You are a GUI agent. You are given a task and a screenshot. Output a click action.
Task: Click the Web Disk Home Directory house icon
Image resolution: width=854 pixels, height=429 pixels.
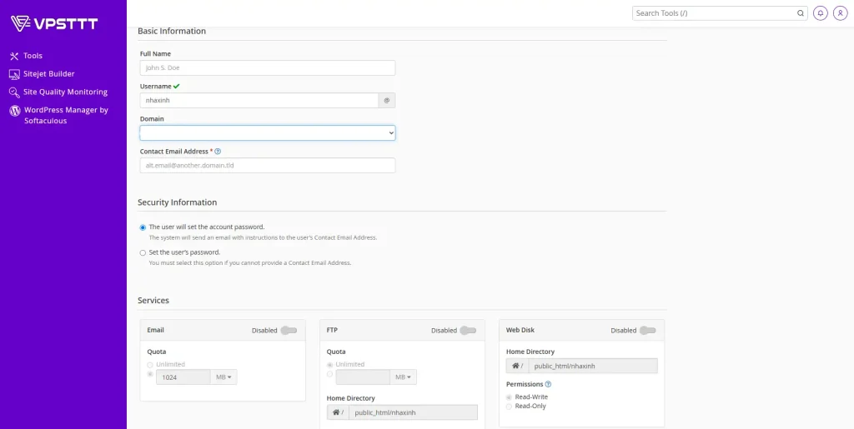517,366
